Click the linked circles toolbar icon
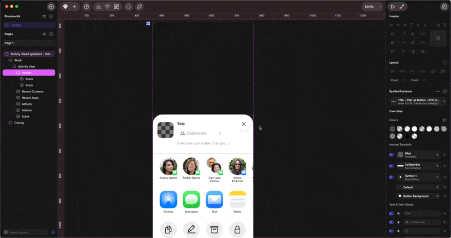Image resolution: width=451 pixels, height=238 pixels. click(139, 7)
